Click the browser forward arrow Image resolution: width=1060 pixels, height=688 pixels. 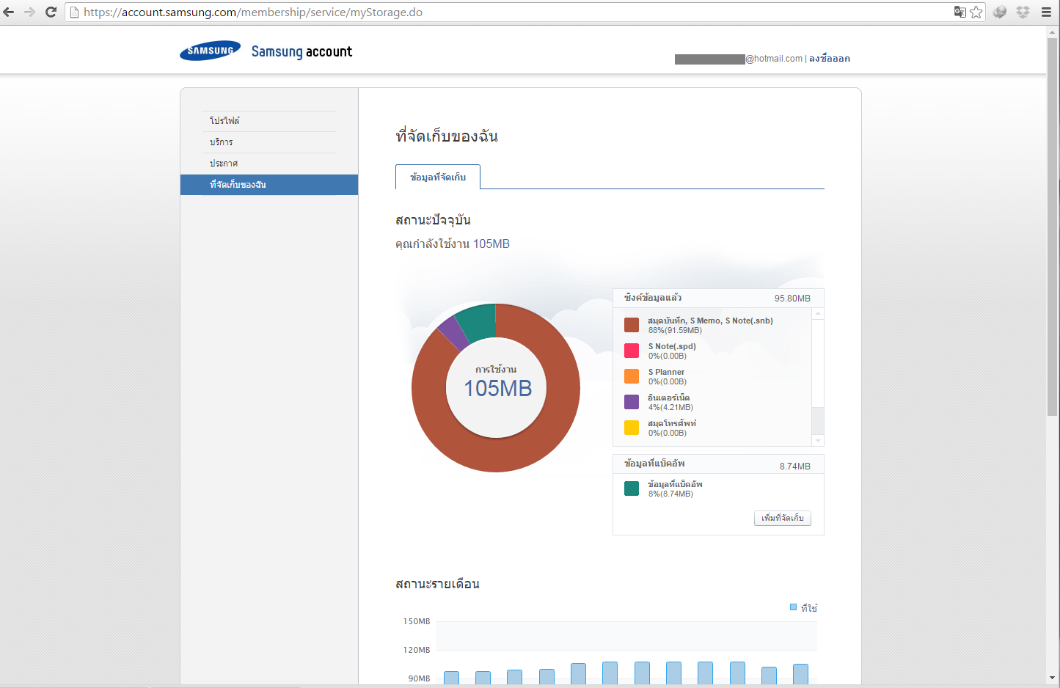pyautogui.click(x=30, y=12)
